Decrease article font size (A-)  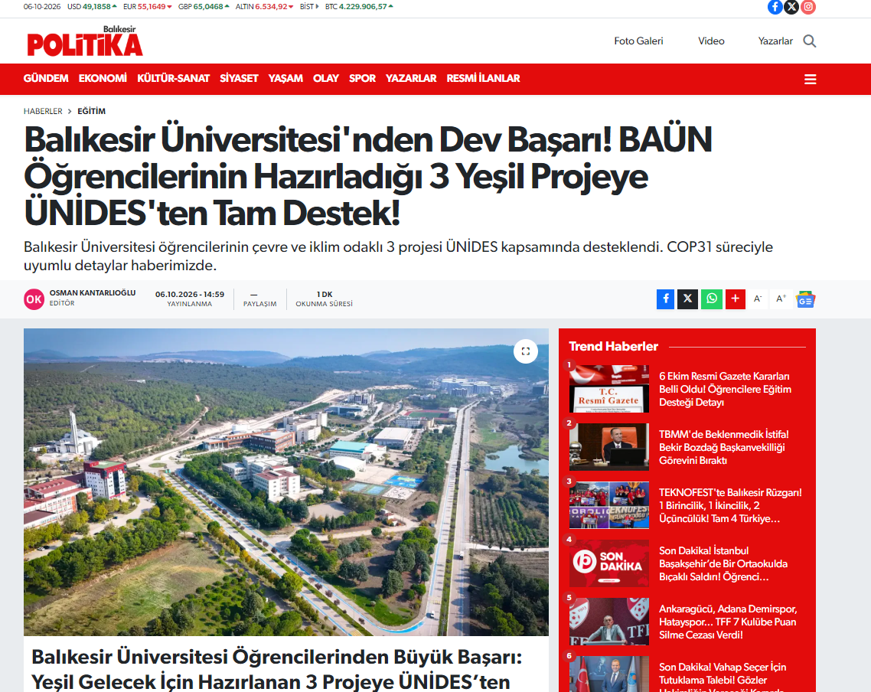tap(757, 299)
